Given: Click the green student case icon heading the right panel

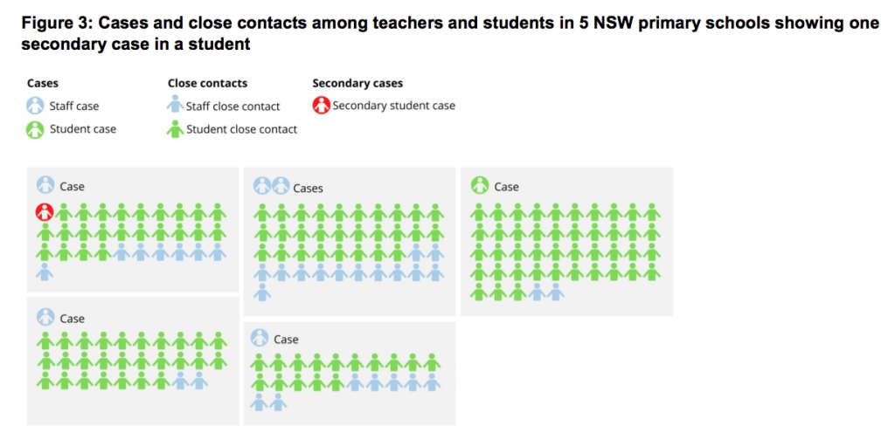Looking at the screenshot, I should [x=479, y=186].
